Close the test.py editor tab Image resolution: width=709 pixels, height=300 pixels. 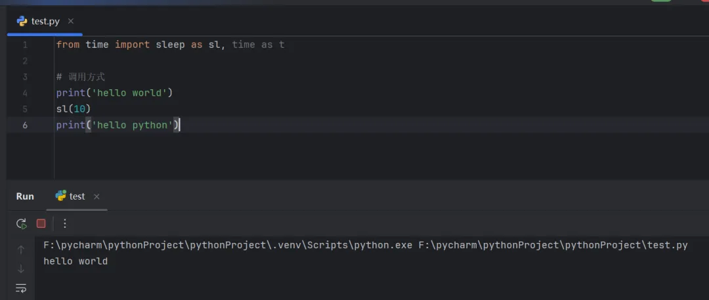click(71, 21)
